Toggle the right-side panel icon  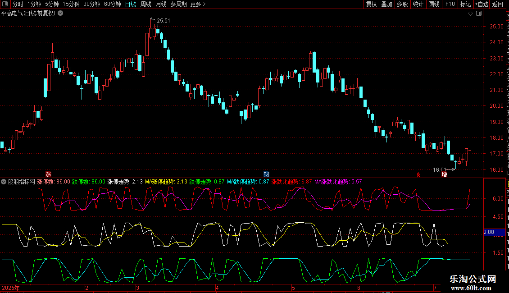coord(479,14)
